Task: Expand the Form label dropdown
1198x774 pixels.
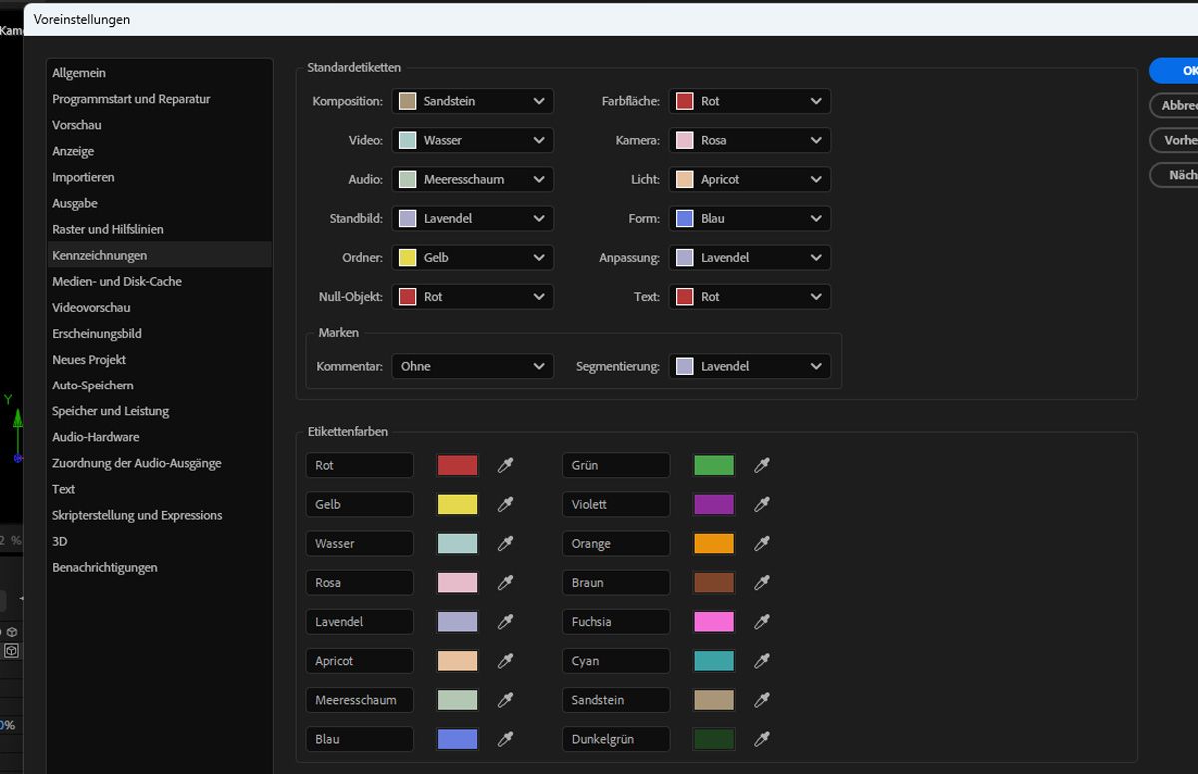Action: (x=750, y=218)
